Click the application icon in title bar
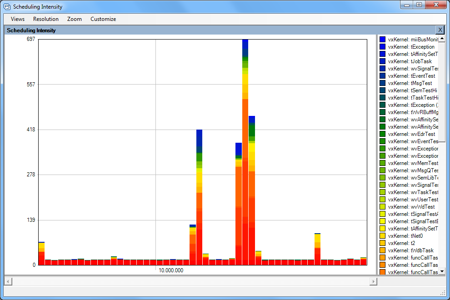Screen dimensions: 450x300 click(x=7, y=7)
